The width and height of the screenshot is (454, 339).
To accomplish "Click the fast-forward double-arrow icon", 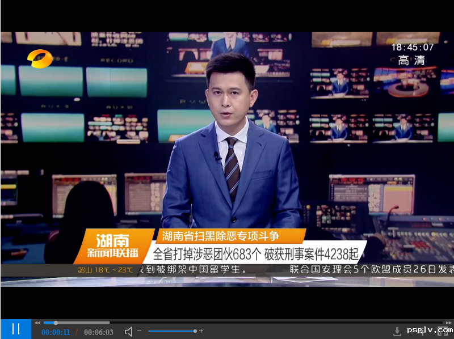I will [449, 323].
